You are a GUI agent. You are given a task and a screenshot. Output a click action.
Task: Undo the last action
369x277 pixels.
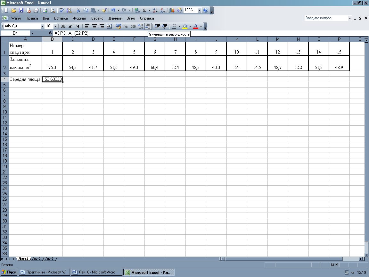click(113, 10)
